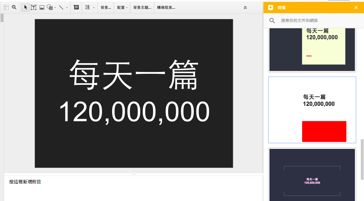
Task: Click the Explore star icon in the panel header
Action: tap(270, 8)
